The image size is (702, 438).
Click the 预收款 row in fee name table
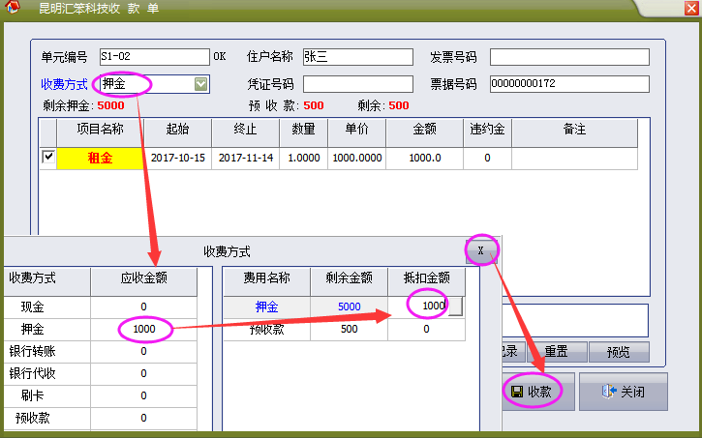click(x=267, y=330)
